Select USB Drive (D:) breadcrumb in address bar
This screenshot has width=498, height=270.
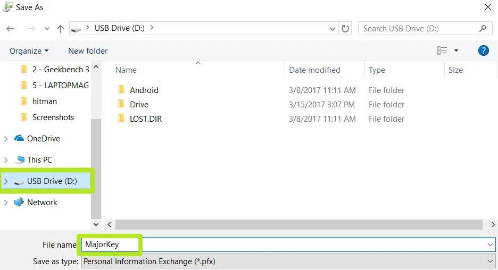pyautogui.click(x=119, y=28)
